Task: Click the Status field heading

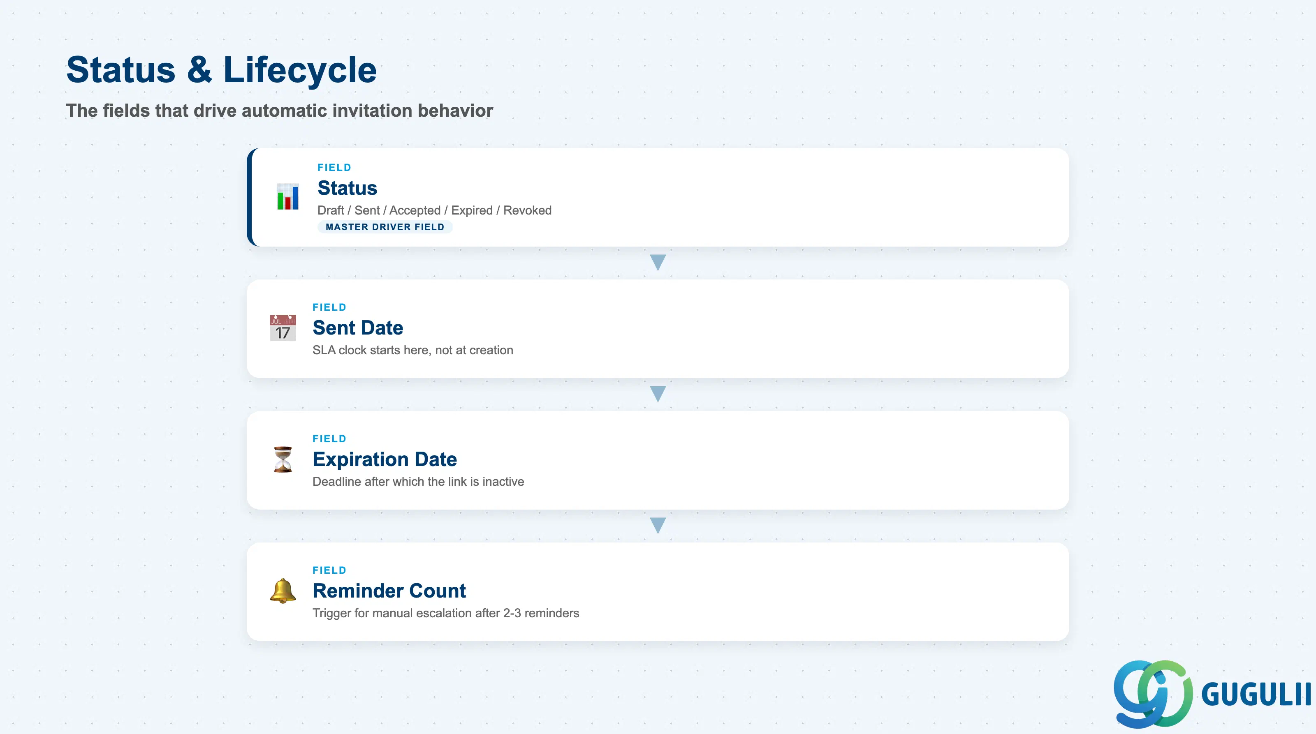Action: [348, 188]
